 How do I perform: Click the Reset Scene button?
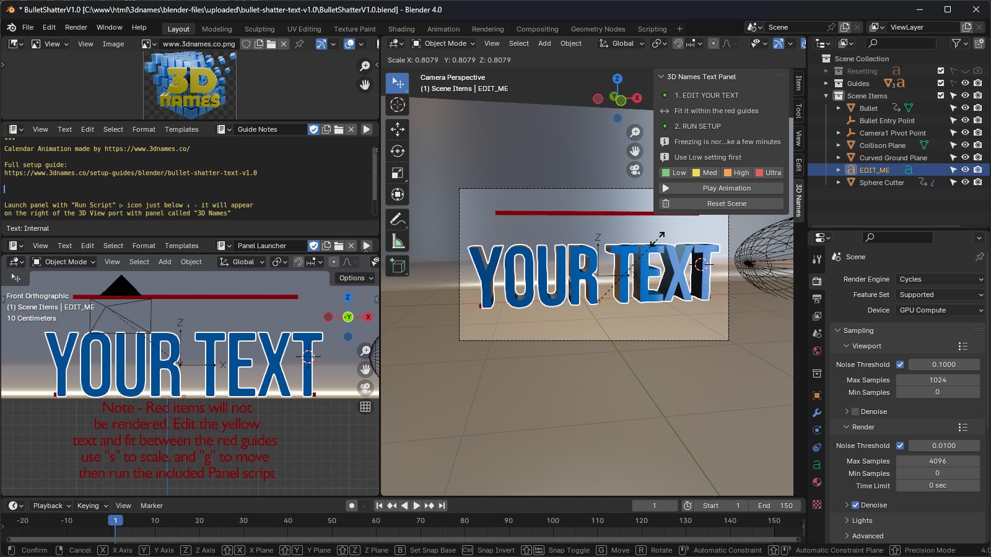tap(727, 203)
